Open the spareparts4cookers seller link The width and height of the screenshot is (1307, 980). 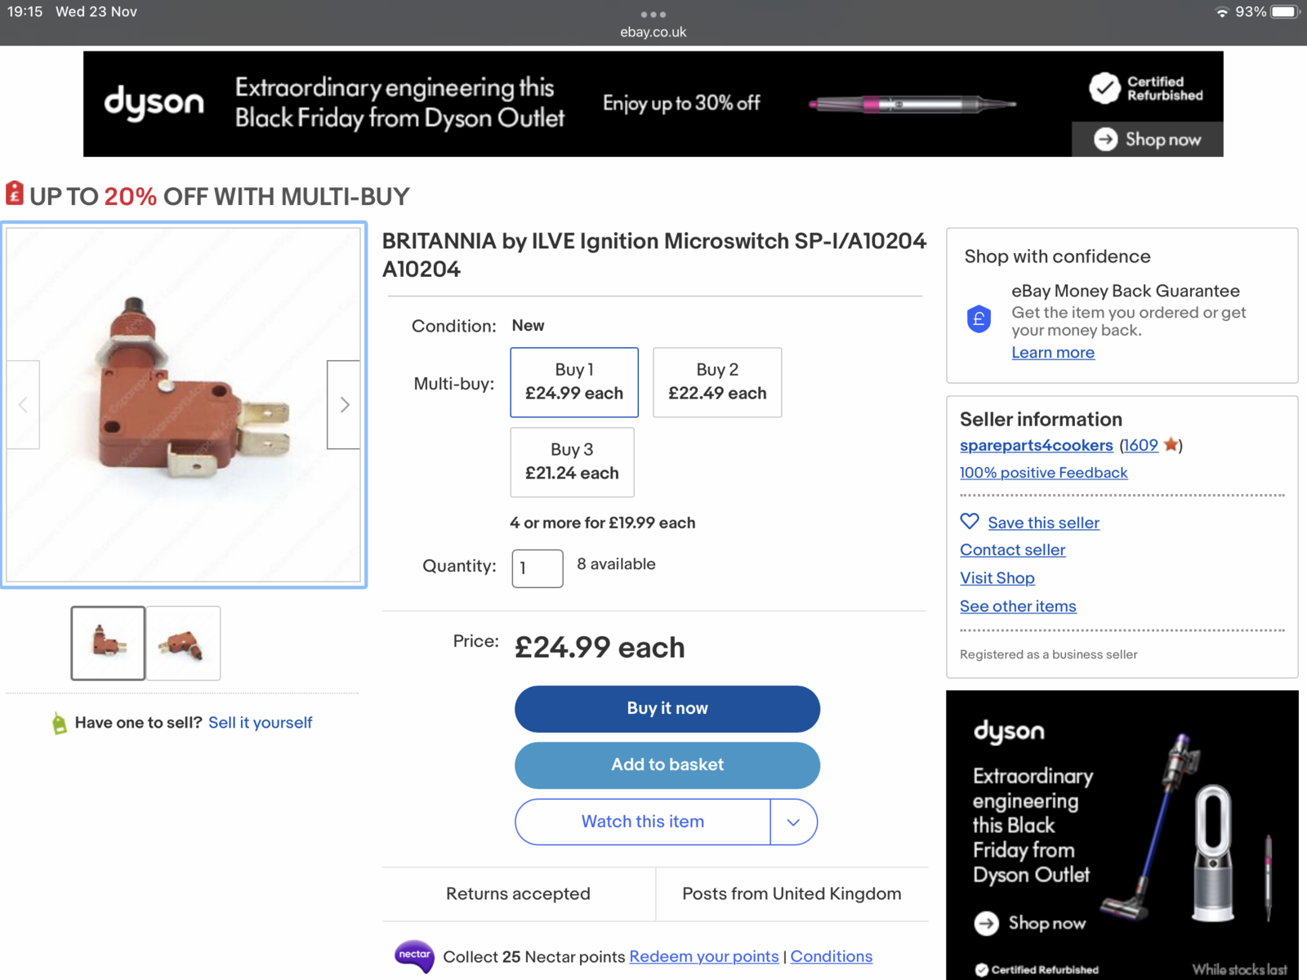(x=1036, y=445)
